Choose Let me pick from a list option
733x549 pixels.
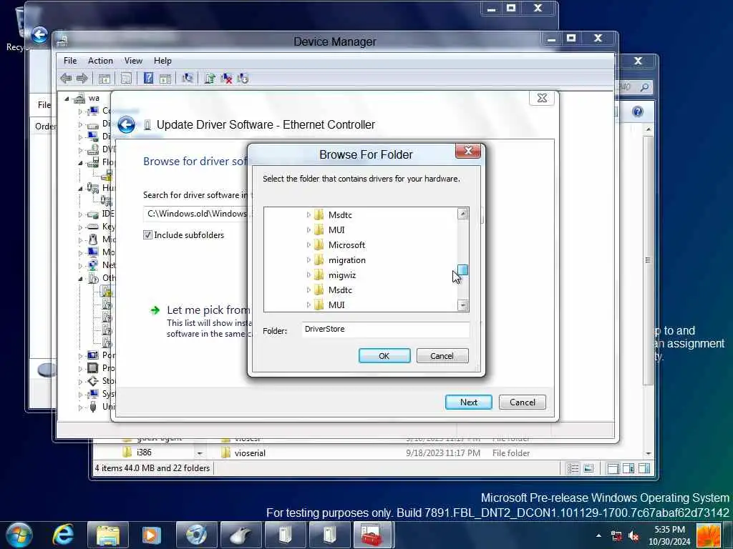point(208,310)
